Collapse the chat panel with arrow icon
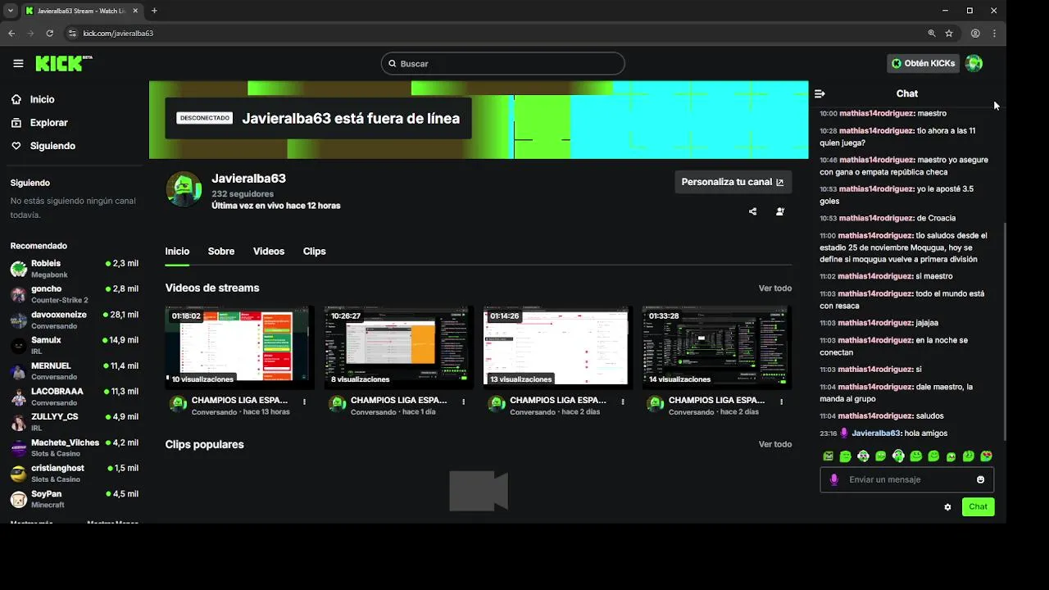 [x=820, y=93]
